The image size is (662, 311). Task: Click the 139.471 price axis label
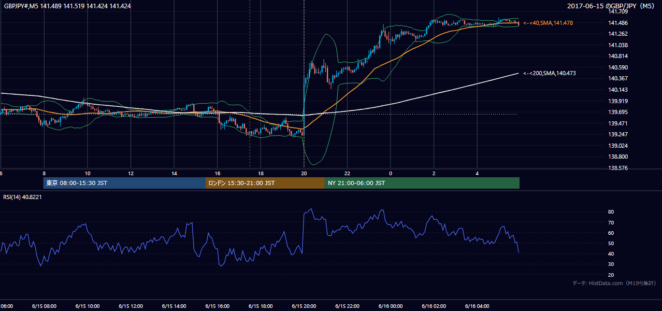tap(618, 123)
